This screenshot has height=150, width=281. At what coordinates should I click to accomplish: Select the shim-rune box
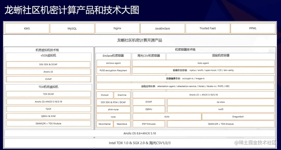[113, 109]
